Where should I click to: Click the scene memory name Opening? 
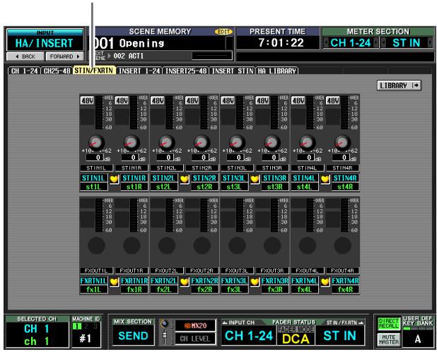coord(141,43)
